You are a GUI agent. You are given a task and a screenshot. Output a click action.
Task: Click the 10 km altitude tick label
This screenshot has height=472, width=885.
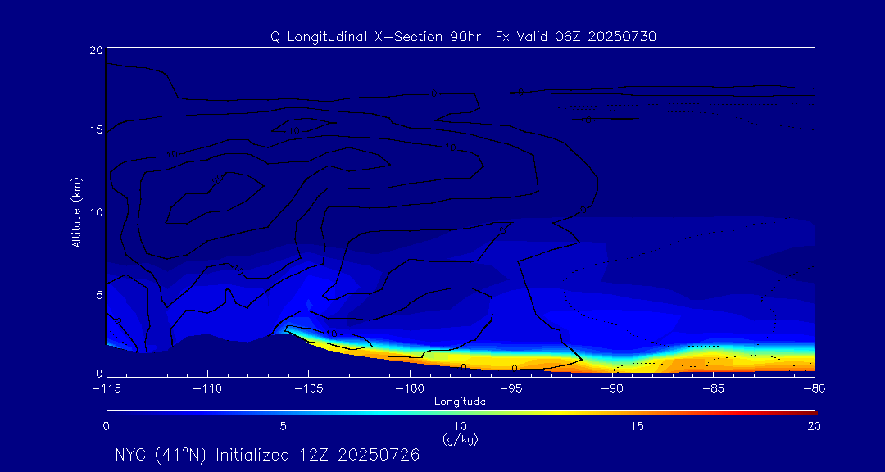pyautogui.click(x=94, y=212)
